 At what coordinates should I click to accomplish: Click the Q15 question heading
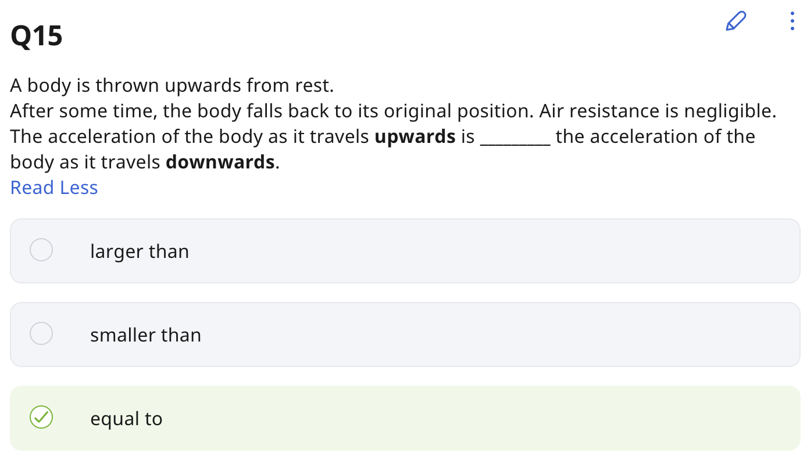pos(37,37)
